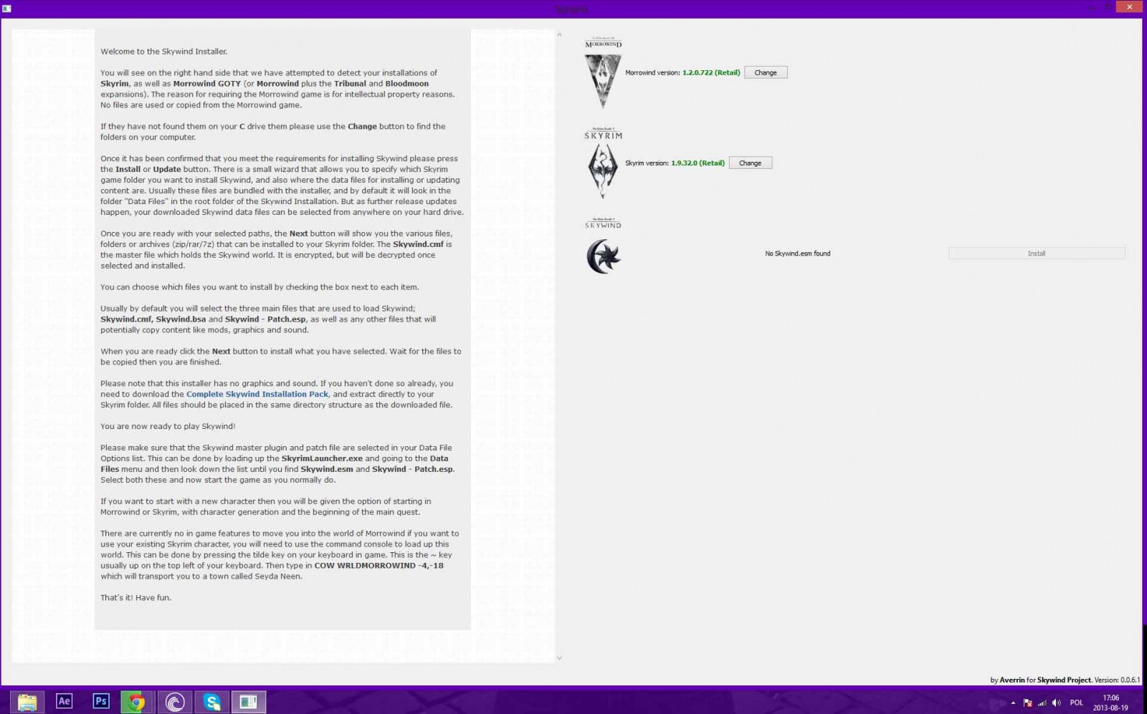The height and width of the screenshot is (714, 1147).
Task: Click the "Welcome to the Skywind Installer." line
Action: (x=164, y=52)
